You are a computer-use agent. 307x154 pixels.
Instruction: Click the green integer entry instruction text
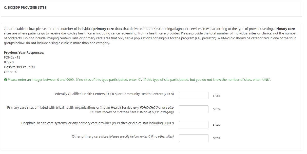coord(139,80)
